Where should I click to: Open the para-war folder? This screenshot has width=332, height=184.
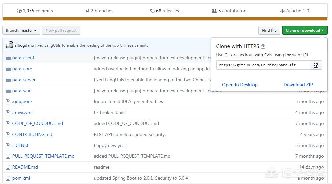point(21,91)
